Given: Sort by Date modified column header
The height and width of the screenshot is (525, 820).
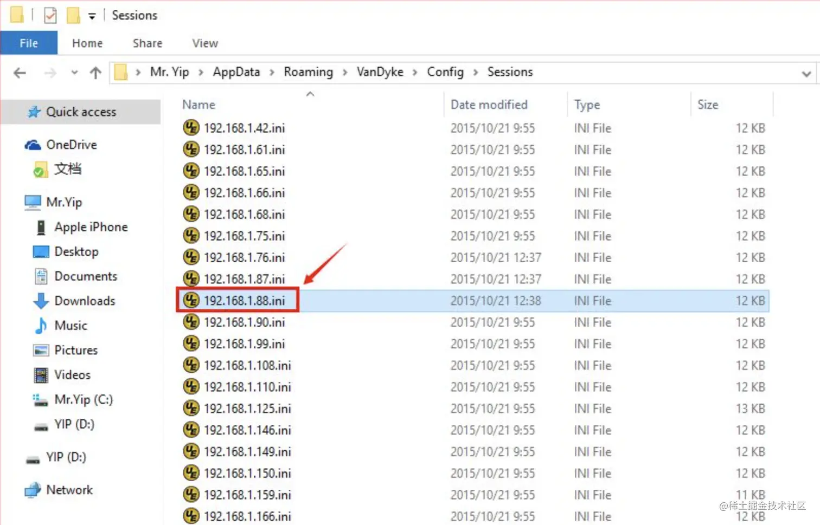Looking at the screenshot, I should 489,105.
